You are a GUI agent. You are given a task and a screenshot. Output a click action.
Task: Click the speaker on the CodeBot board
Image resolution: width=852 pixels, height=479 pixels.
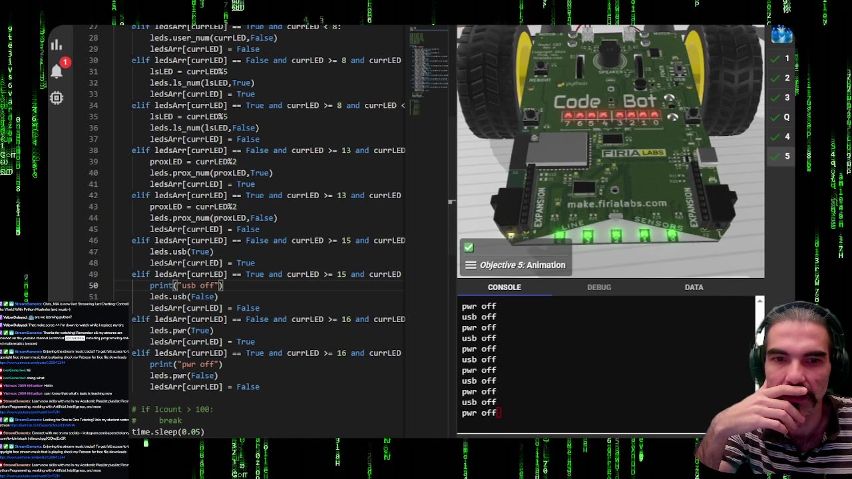610,53
